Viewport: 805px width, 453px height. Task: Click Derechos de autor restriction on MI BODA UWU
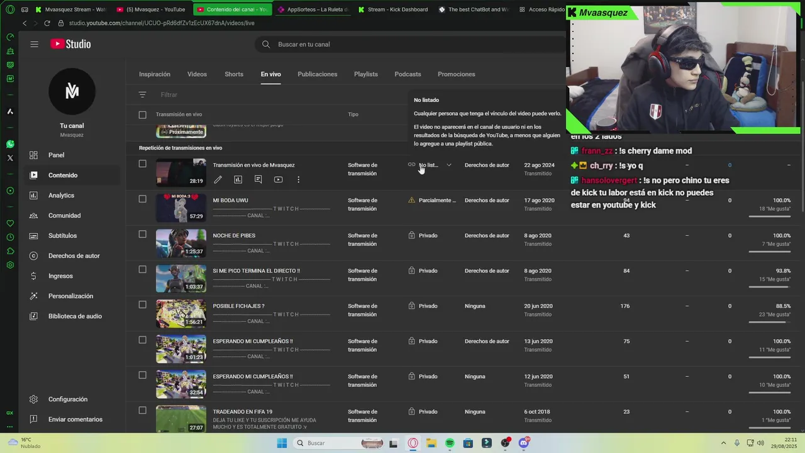pos(487,200)
